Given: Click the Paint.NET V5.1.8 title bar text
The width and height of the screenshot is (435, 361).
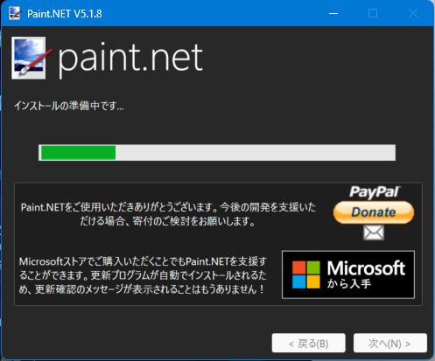Looking at the screenshot, I should coord(65,14).
